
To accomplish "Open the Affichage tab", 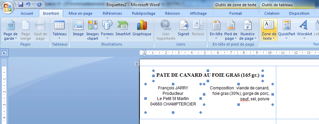I will tap(198, 14).
